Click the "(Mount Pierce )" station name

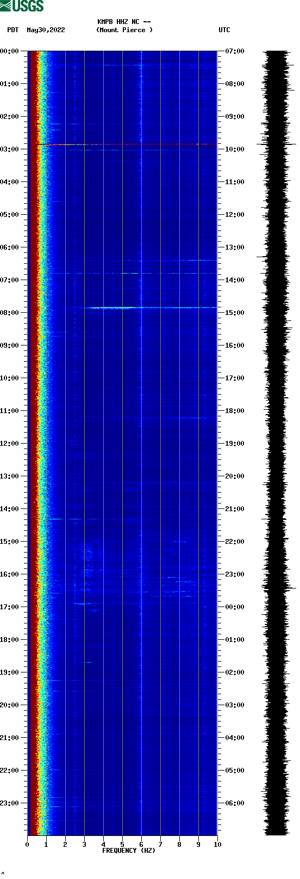124,30
